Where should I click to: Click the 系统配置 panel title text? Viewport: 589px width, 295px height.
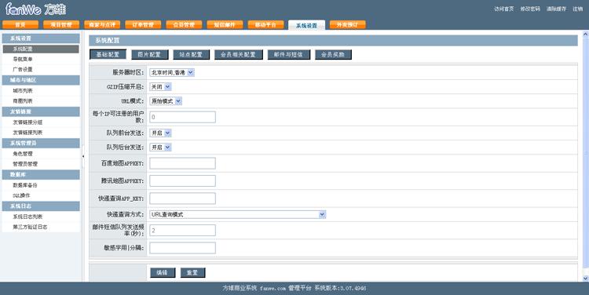coord(107,41)
